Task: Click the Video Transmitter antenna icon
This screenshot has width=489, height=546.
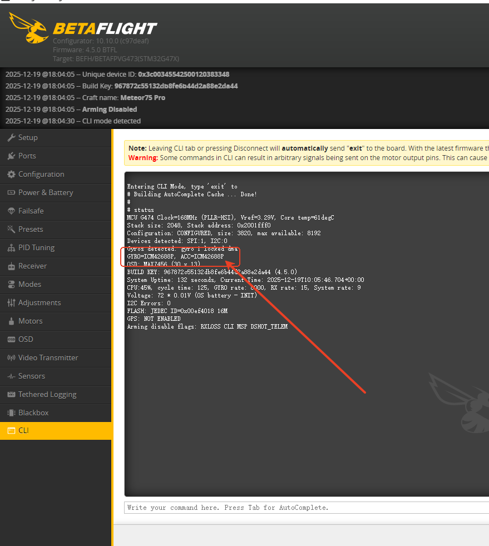Action: point(12,358)
